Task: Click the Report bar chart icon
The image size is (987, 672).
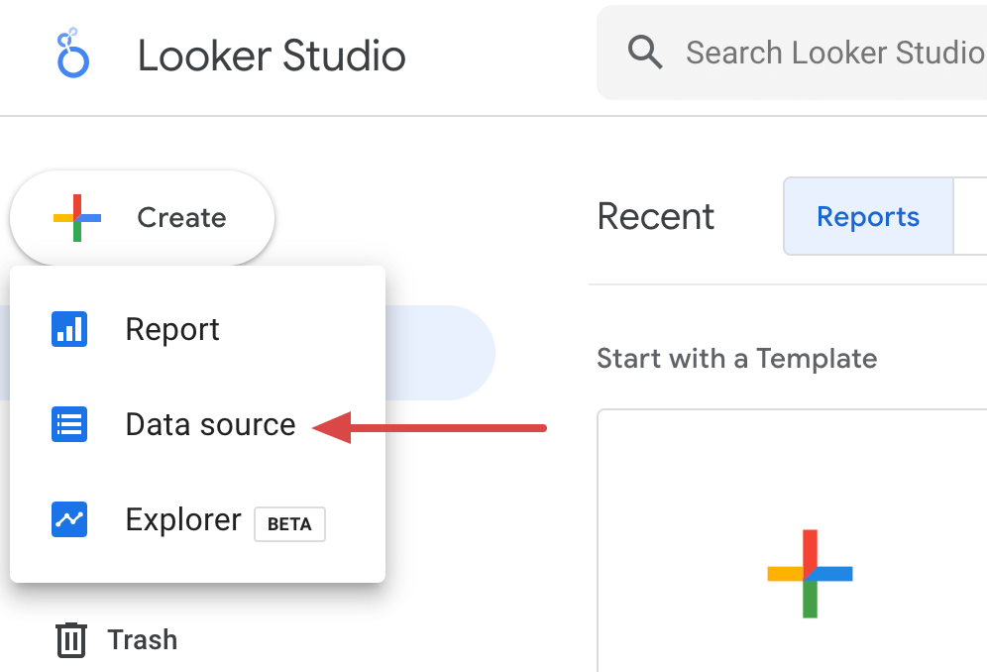Action: pos(69,329)
